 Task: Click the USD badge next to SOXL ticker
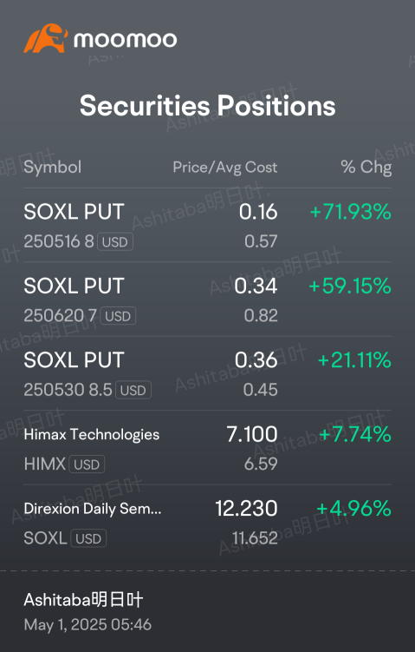[88, 538]
